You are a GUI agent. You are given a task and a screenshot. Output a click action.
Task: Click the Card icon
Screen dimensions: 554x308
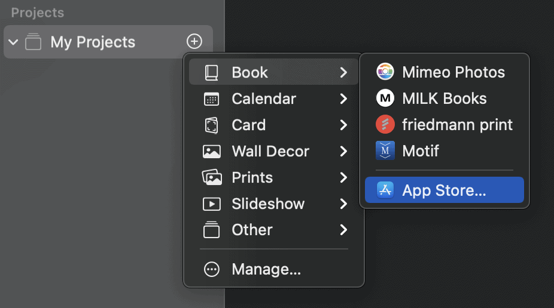[211, 125]
